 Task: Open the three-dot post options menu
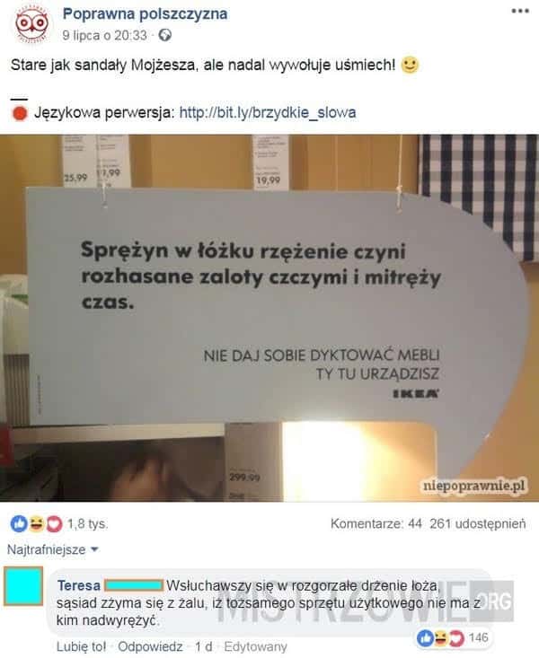tap(520, 11)
